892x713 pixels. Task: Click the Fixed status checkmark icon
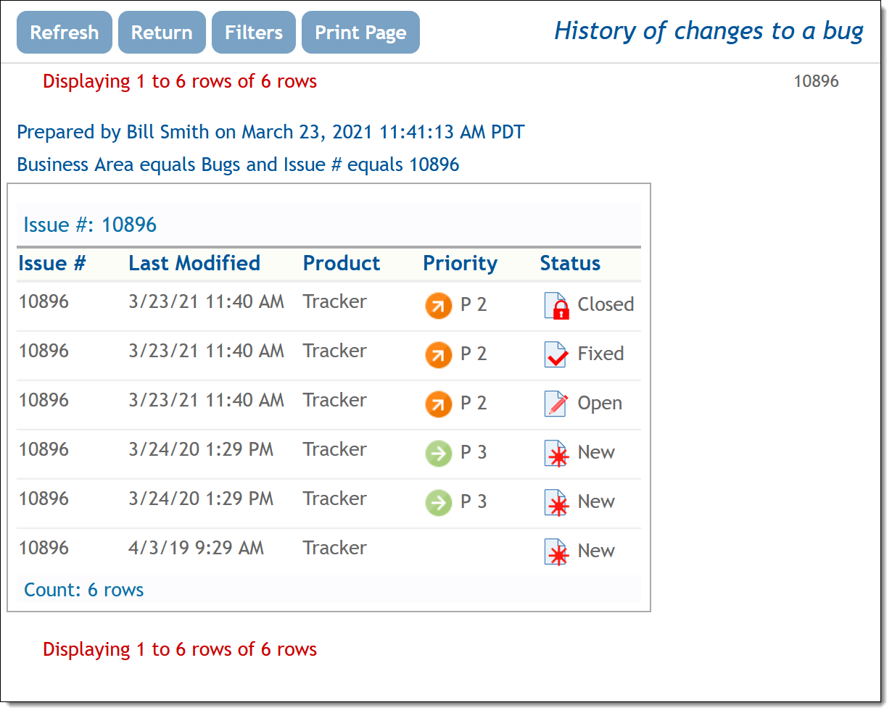pyautogui.click(x=556, y=355)
